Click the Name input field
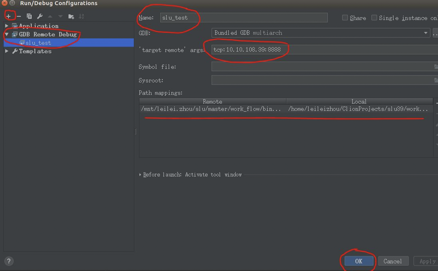Image resolution: width=438 pixels, height=271 pixels. pyautogui.click(x=244, y=18)
